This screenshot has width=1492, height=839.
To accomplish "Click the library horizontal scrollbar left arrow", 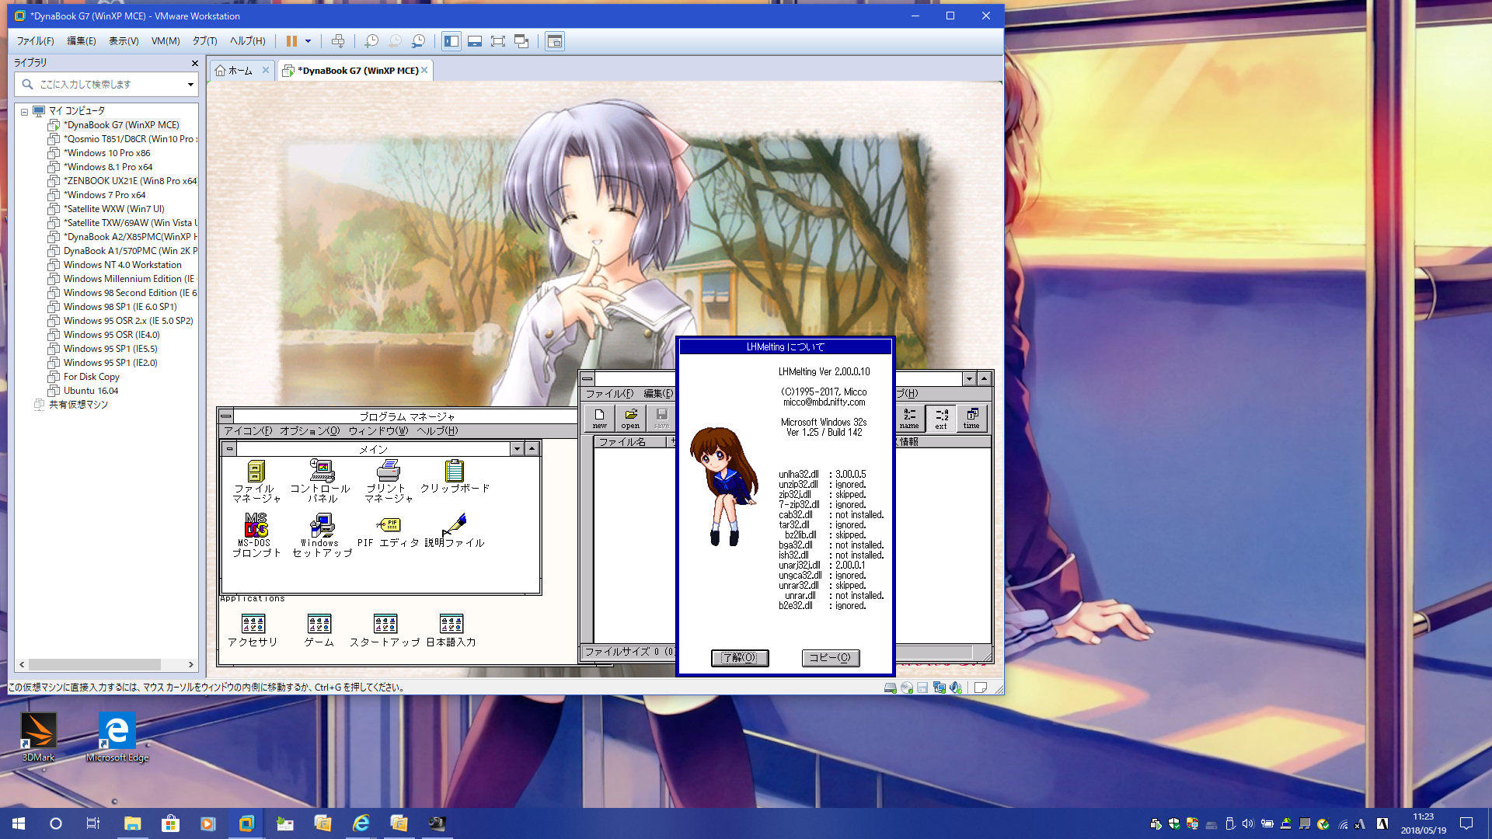I will (x=22, y=665).
